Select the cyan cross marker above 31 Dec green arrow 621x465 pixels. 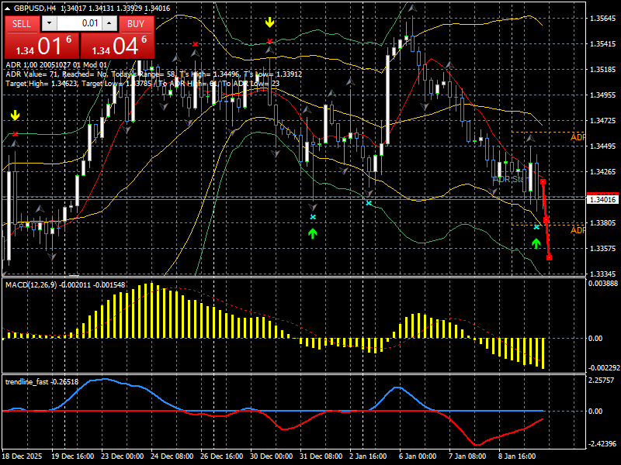pos(313,217)
